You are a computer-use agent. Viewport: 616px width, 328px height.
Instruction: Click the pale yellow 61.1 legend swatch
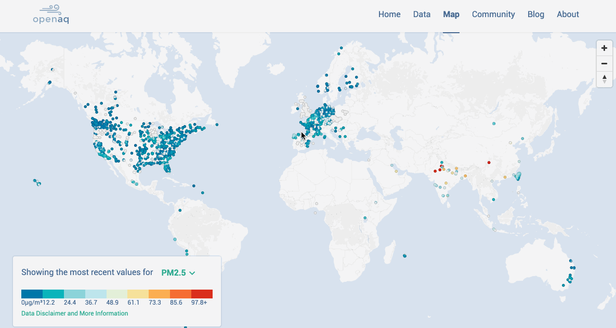pos(138,294)
